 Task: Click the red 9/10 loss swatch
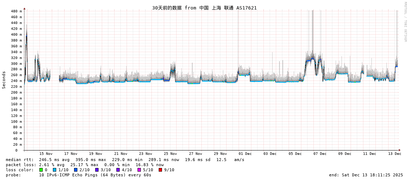(x=160, y=170)
